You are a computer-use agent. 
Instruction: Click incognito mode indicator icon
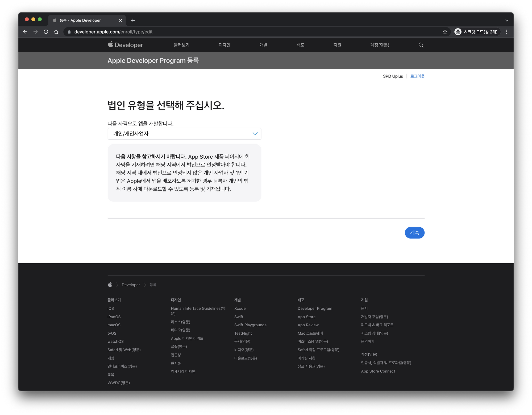[x=458, y=32]
